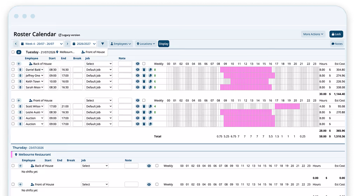Image resolution: width=355 pixels, height=196 pixels.
Task: Expand the Locations filter dropdown
Action: tap(146, 44)
